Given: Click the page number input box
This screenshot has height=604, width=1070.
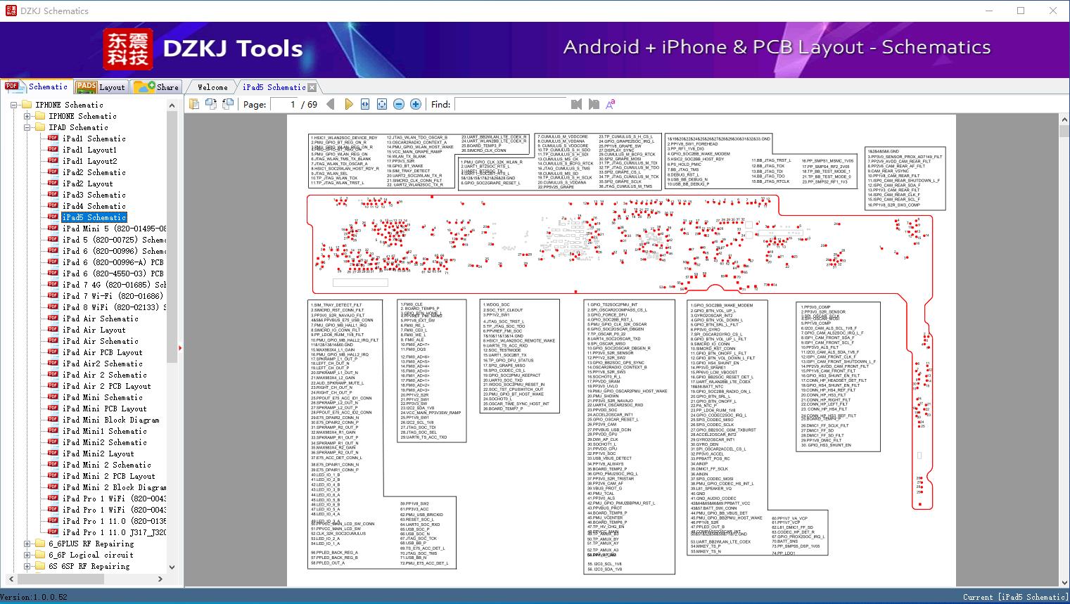Looking at the screenshot, I should click(284, 104).
